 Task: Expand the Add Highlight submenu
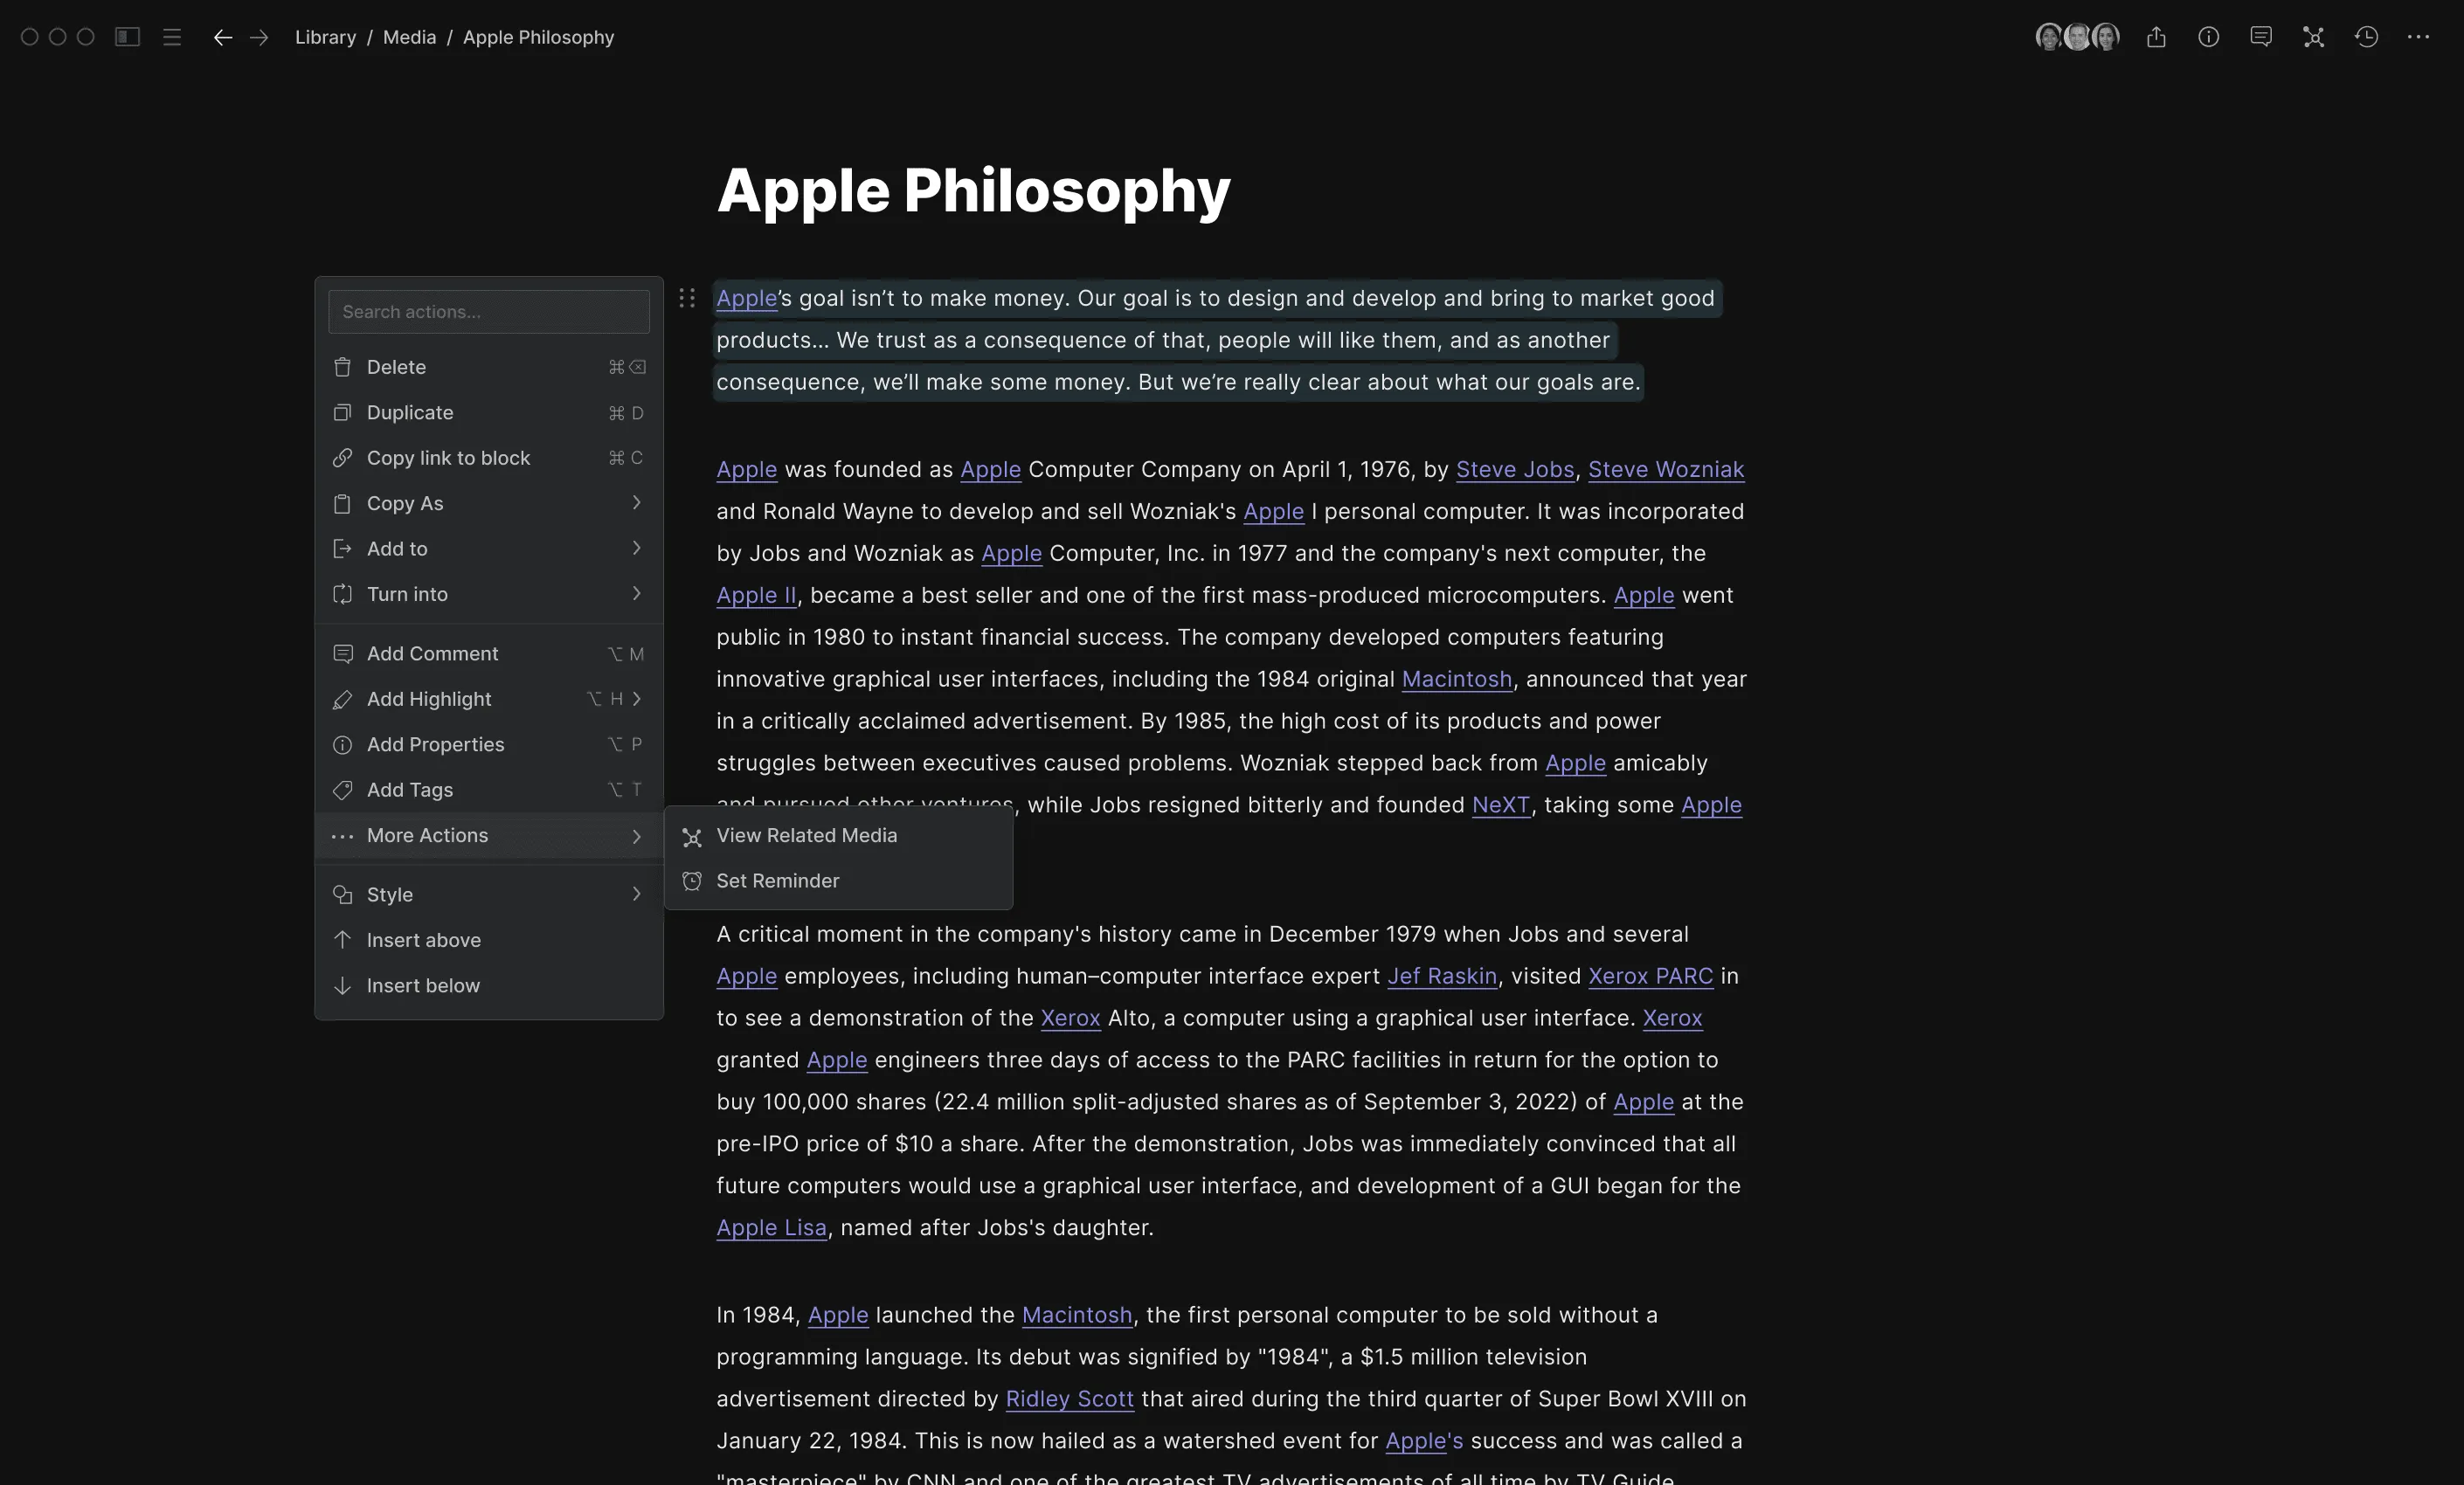point(489,699)
